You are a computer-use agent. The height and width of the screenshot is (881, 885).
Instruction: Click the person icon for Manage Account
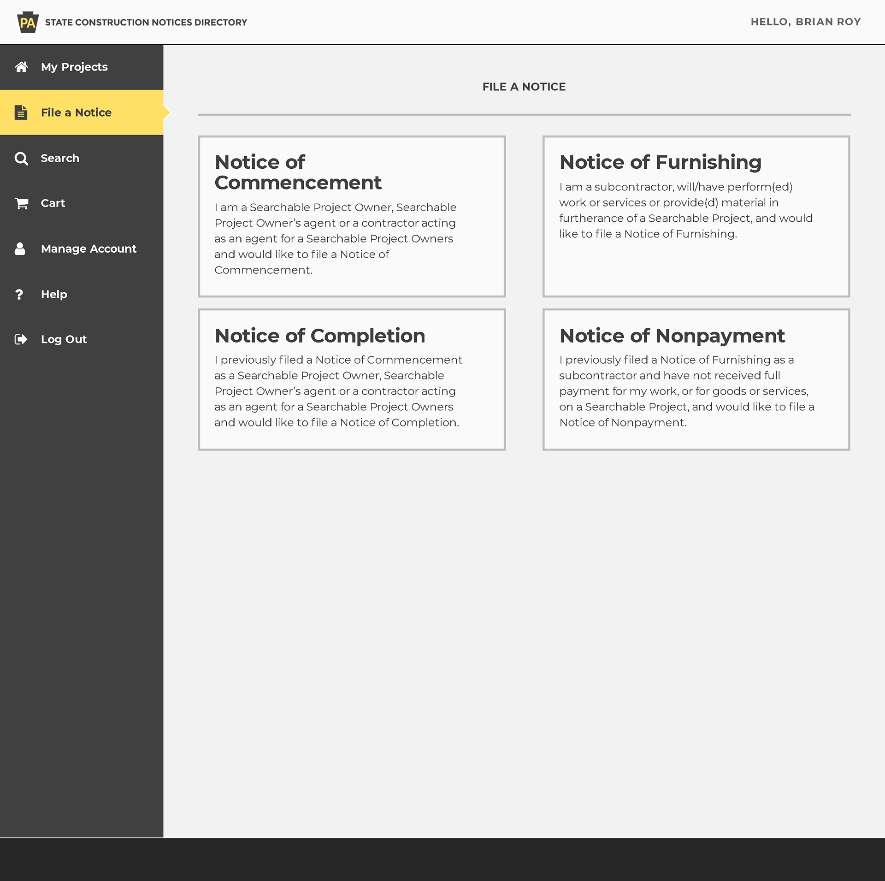[x=20, y=249]
